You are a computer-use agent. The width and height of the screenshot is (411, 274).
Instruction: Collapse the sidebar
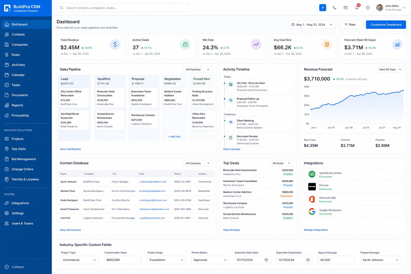[14, 267]
